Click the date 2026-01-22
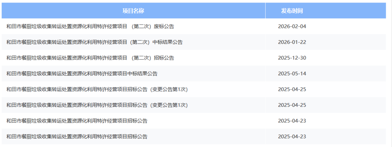This screenshot has width=392, height=147. (292, 42)
